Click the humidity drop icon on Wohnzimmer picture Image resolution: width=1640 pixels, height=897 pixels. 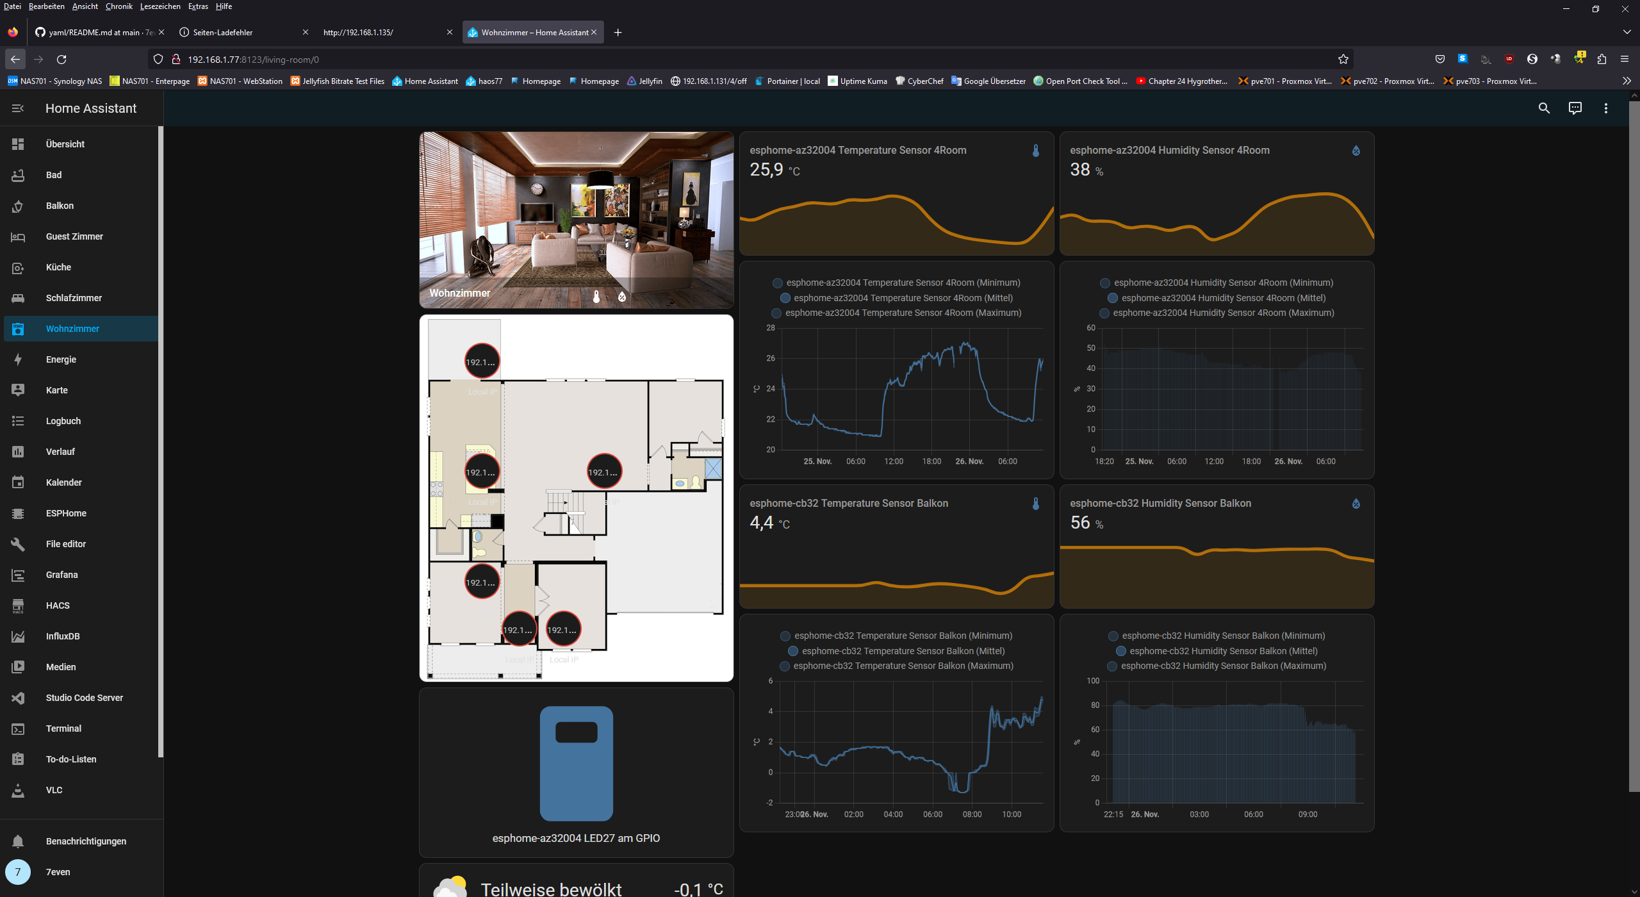(x=621, y=297)
